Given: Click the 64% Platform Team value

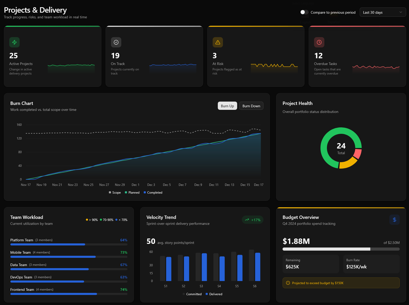Looking at the screenshot, I should click(x=124, y=240).
